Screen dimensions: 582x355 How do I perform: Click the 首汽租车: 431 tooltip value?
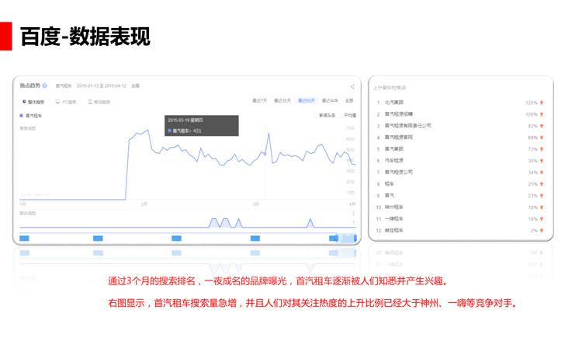click(x=185, y=131)
